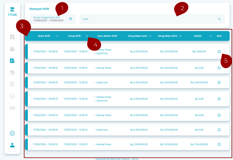Click the Cari search input field
Screen dimensions: 233x160
pos(148,19)
